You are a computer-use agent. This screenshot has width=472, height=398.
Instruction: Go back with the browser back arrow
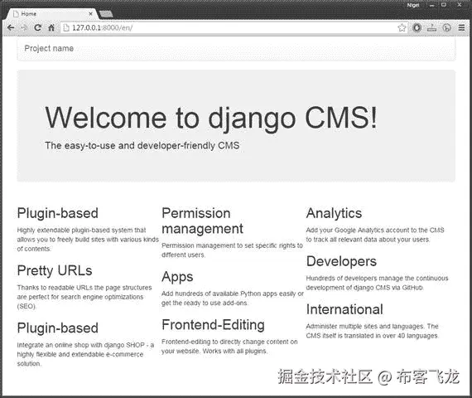click(x=11, y=27)
